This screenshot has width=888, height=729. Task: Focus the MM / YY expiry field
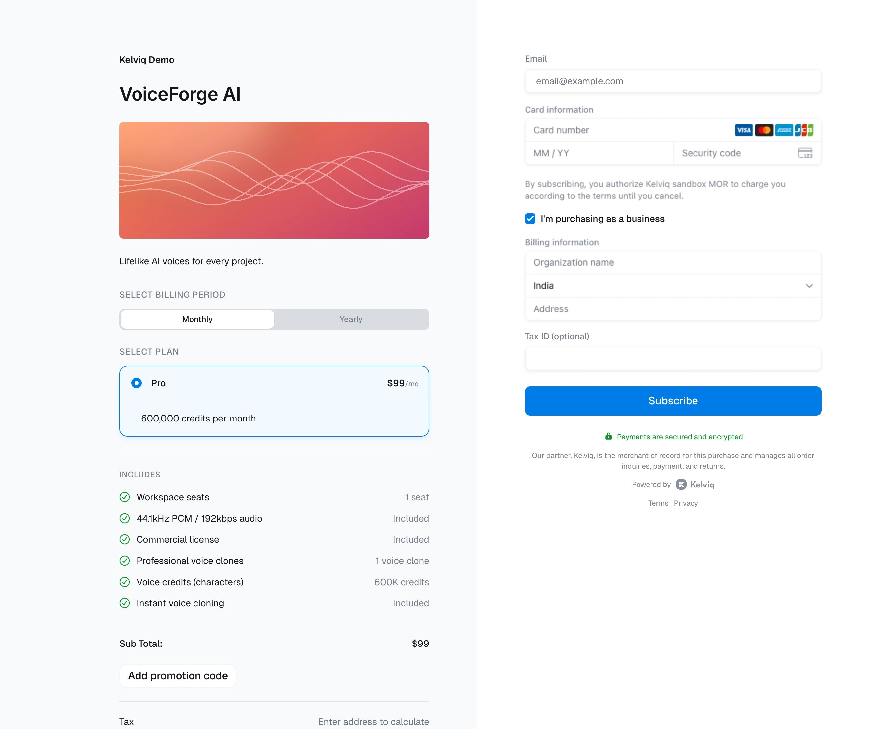(599, 153)
